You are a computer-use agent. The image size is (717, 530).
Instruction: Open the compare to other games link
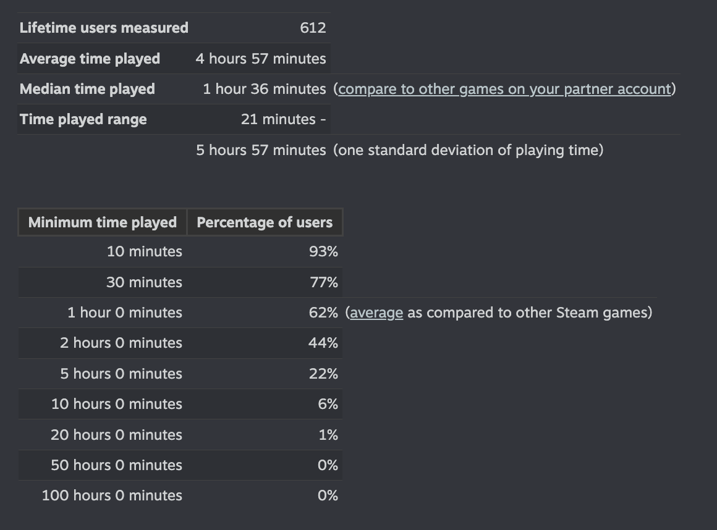pos(504,89)
